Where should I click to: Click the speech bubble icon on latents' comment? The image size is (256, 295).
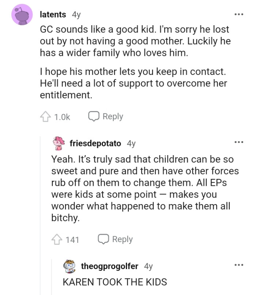point(94,116)
